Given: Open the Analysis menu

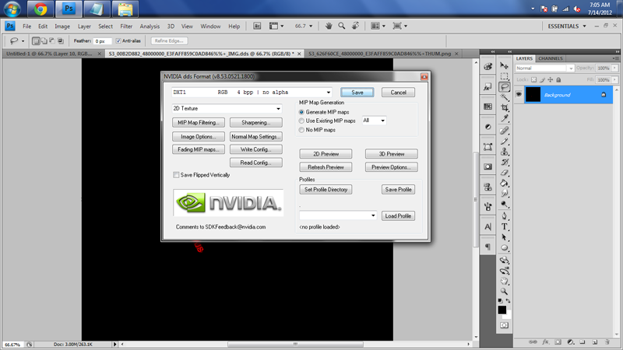Looking at the screenshot, I should (150, 26).
